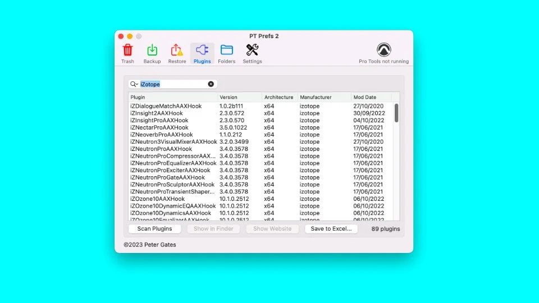This screenshot has width=539, height=303.
Task: Click the Pro Tools not running label
Action: click(383, 62)
